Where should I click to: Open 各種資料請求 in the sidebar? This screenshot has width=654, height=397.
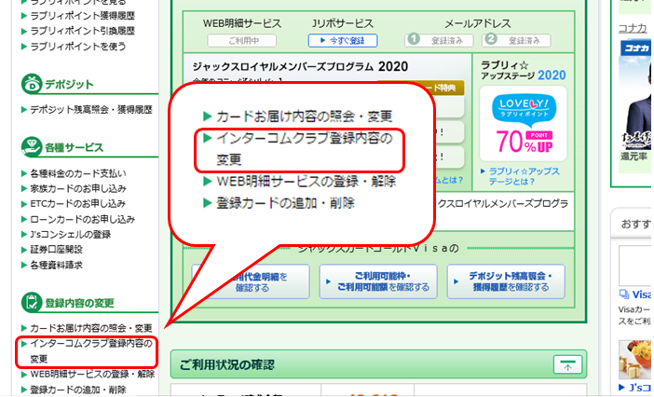(x=56, y=265)
